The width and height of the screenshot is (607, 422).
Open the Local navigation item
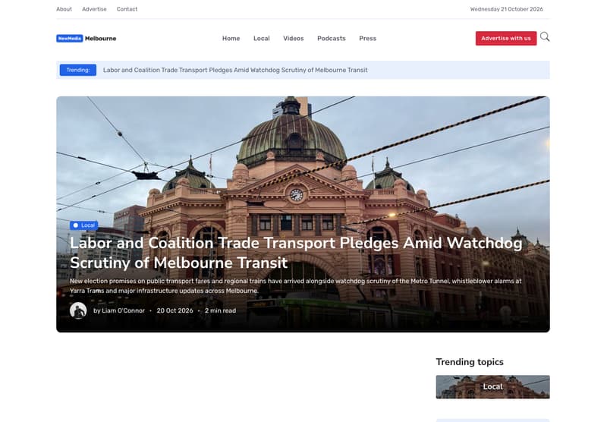click(262, 38)
